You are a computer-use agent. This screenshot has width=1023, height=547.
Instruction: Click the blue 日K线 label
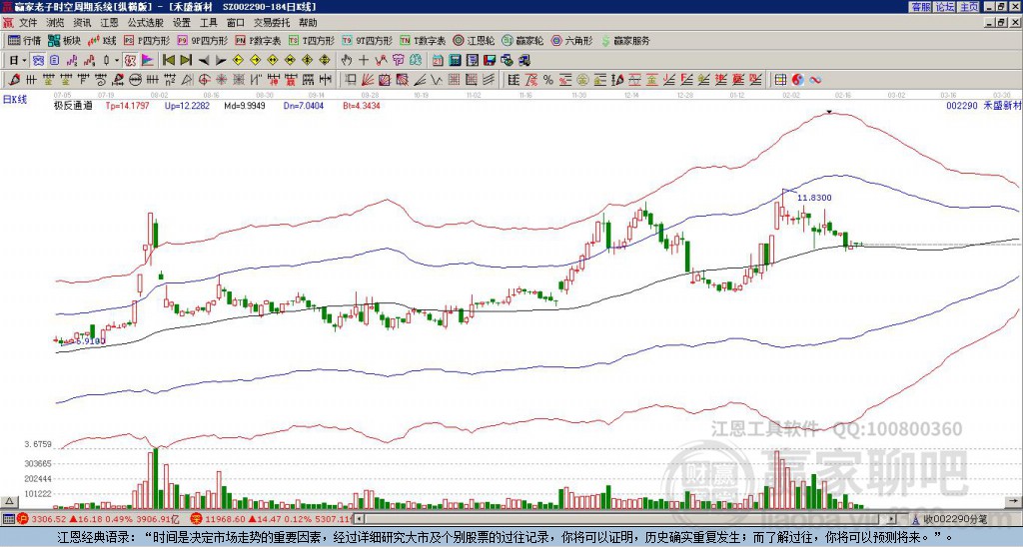click(x=15, y=100)
